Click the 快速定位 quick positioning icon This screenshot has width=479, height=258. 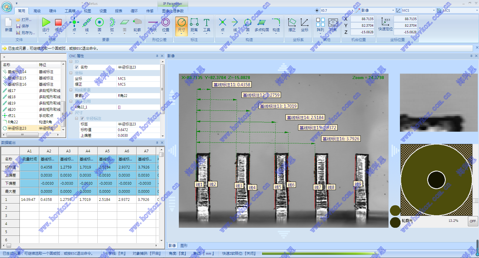pyautogui.click(x=385, y=22)
